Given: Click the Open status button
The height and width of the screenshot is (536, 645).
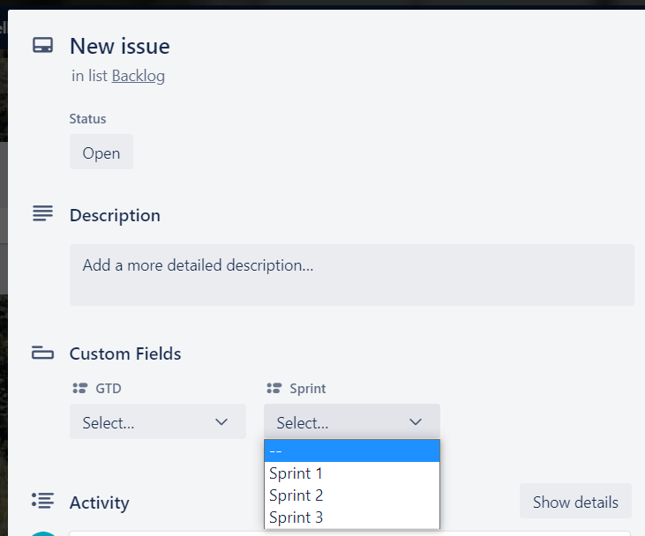Looking at the screenshot, I should (x=101, y=153).
